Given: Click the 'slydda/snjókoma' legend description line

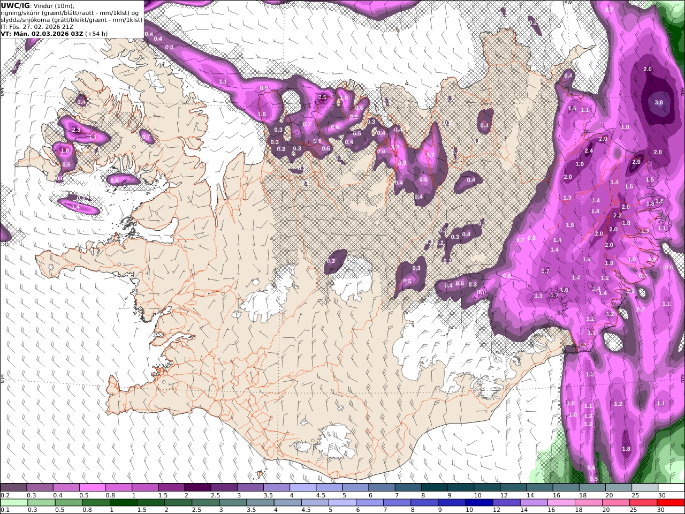Looking at the screenshot, I should pos(72,20).
